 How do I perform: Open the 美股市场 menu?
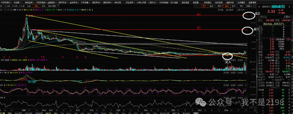108,3
